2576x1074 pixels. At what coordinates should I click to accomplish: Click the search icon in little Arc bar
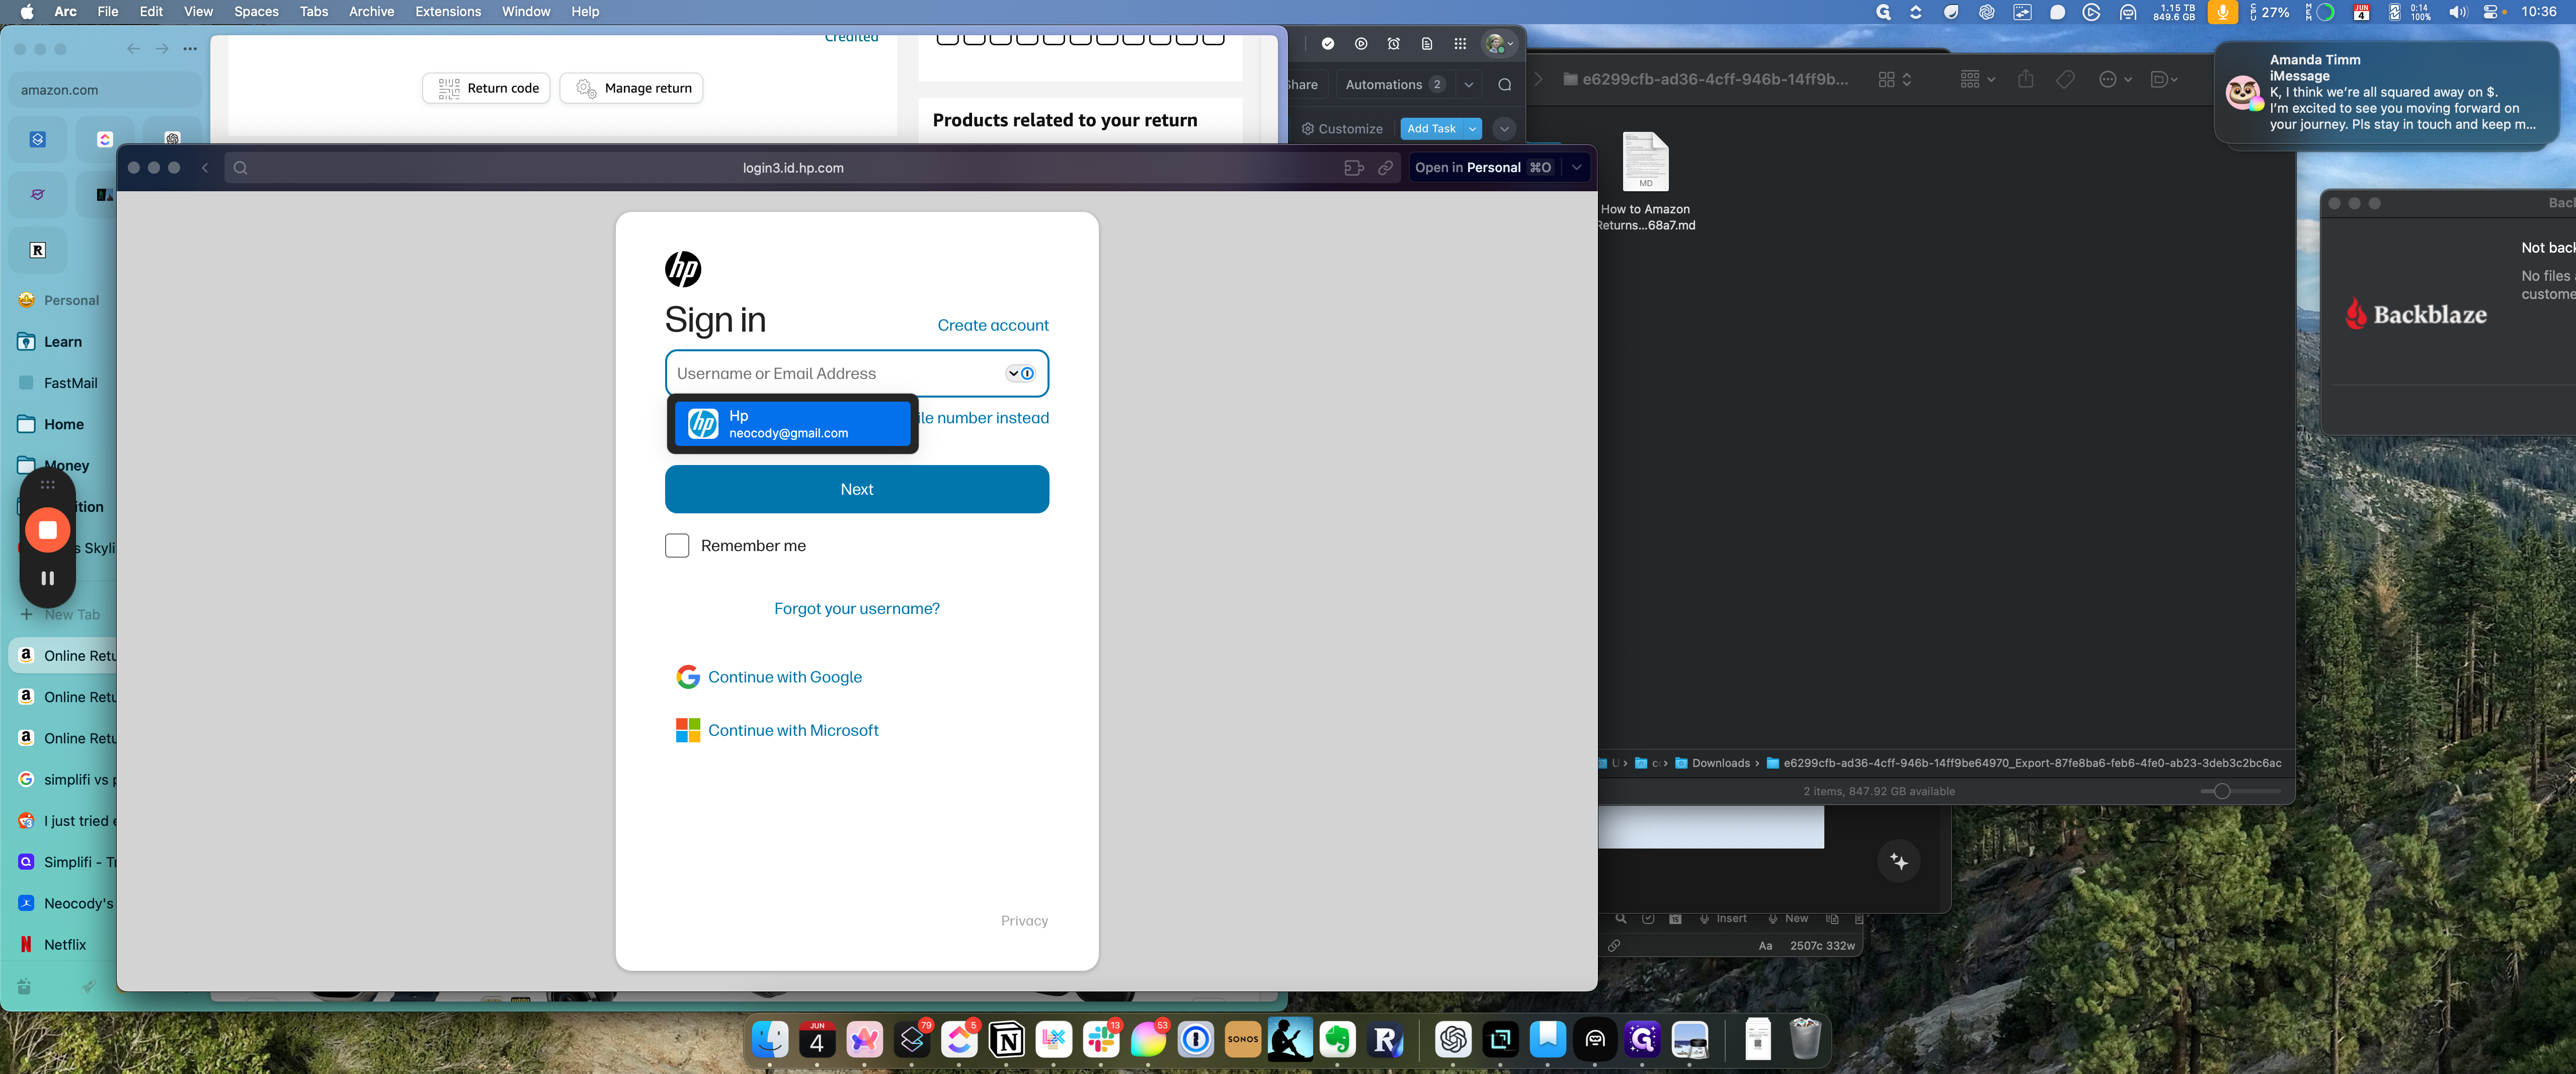coord(240,168)
